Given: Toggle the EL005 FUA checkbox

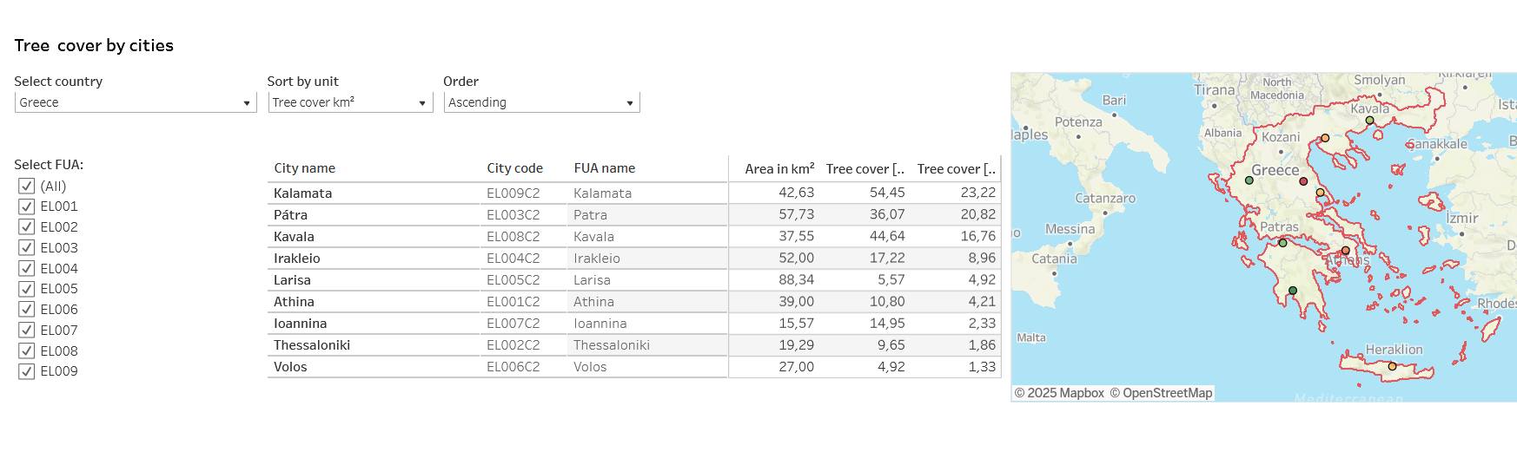Looking at the screenshot, I should coord(26,289).
